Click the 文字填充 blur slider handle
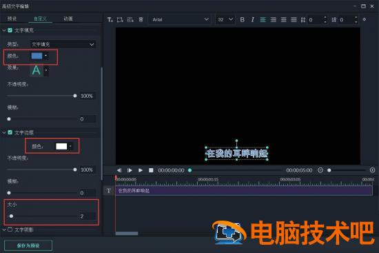The width and height of the screenshot is (379, 253). click(x=9, y=119)
